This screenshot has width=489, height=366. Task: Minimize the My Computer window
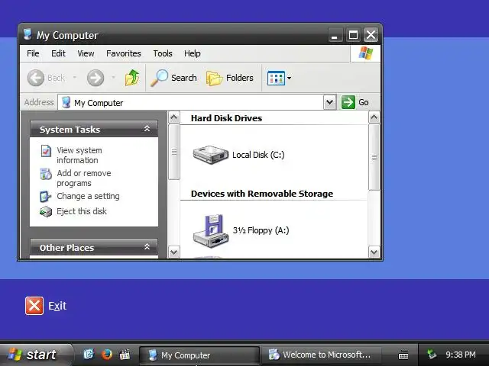click(x=335, y=35)
